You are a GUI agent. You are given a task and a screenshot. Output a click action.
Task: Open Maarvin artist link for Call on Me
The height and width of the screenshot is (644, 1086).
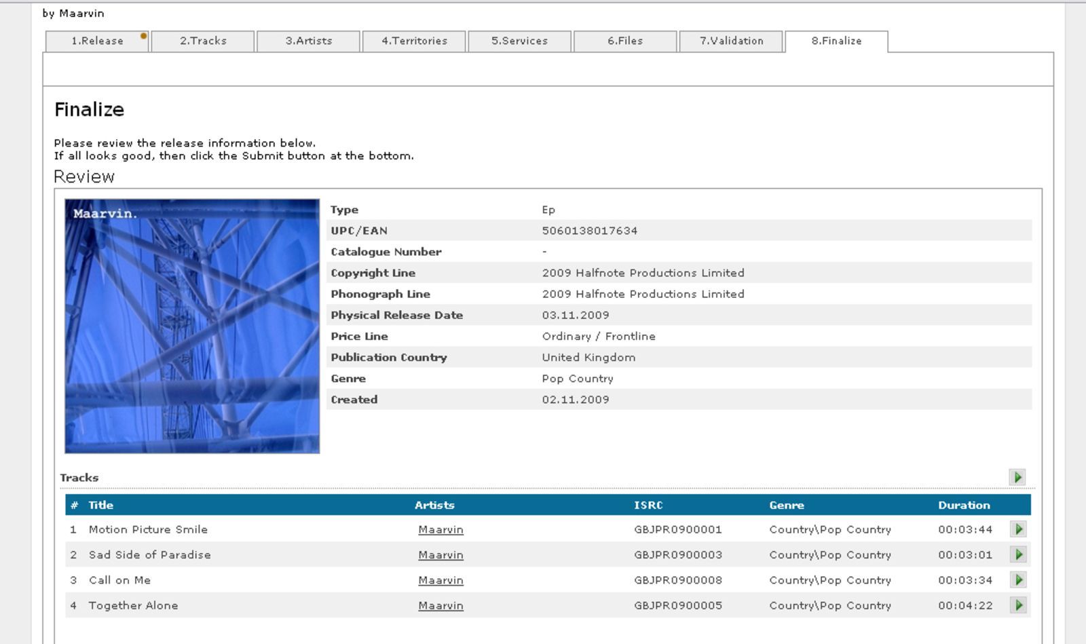441,581
